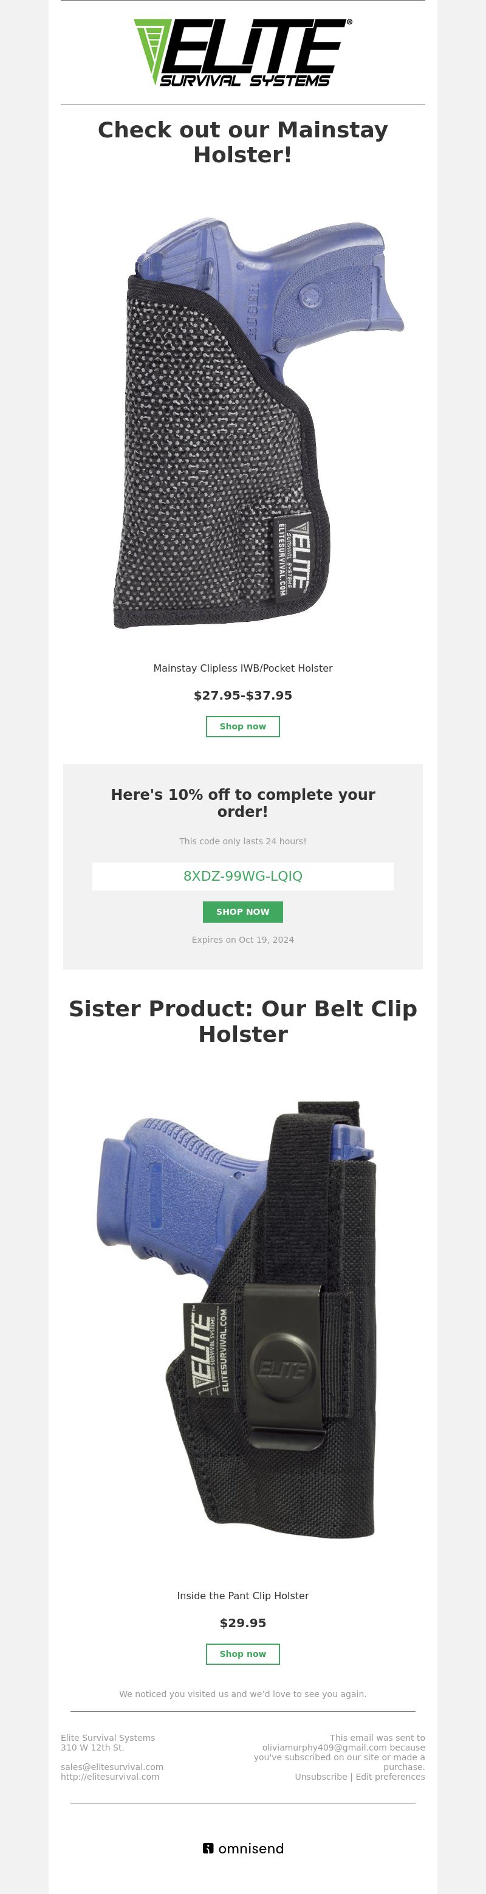Click the Shop now button under $29.95
486x1894 pixels.
click(x=242, y=1653)
